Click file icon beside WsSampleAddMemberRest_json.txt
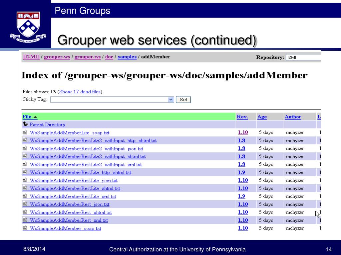341x255 pixels. click(x=25, y=204)
